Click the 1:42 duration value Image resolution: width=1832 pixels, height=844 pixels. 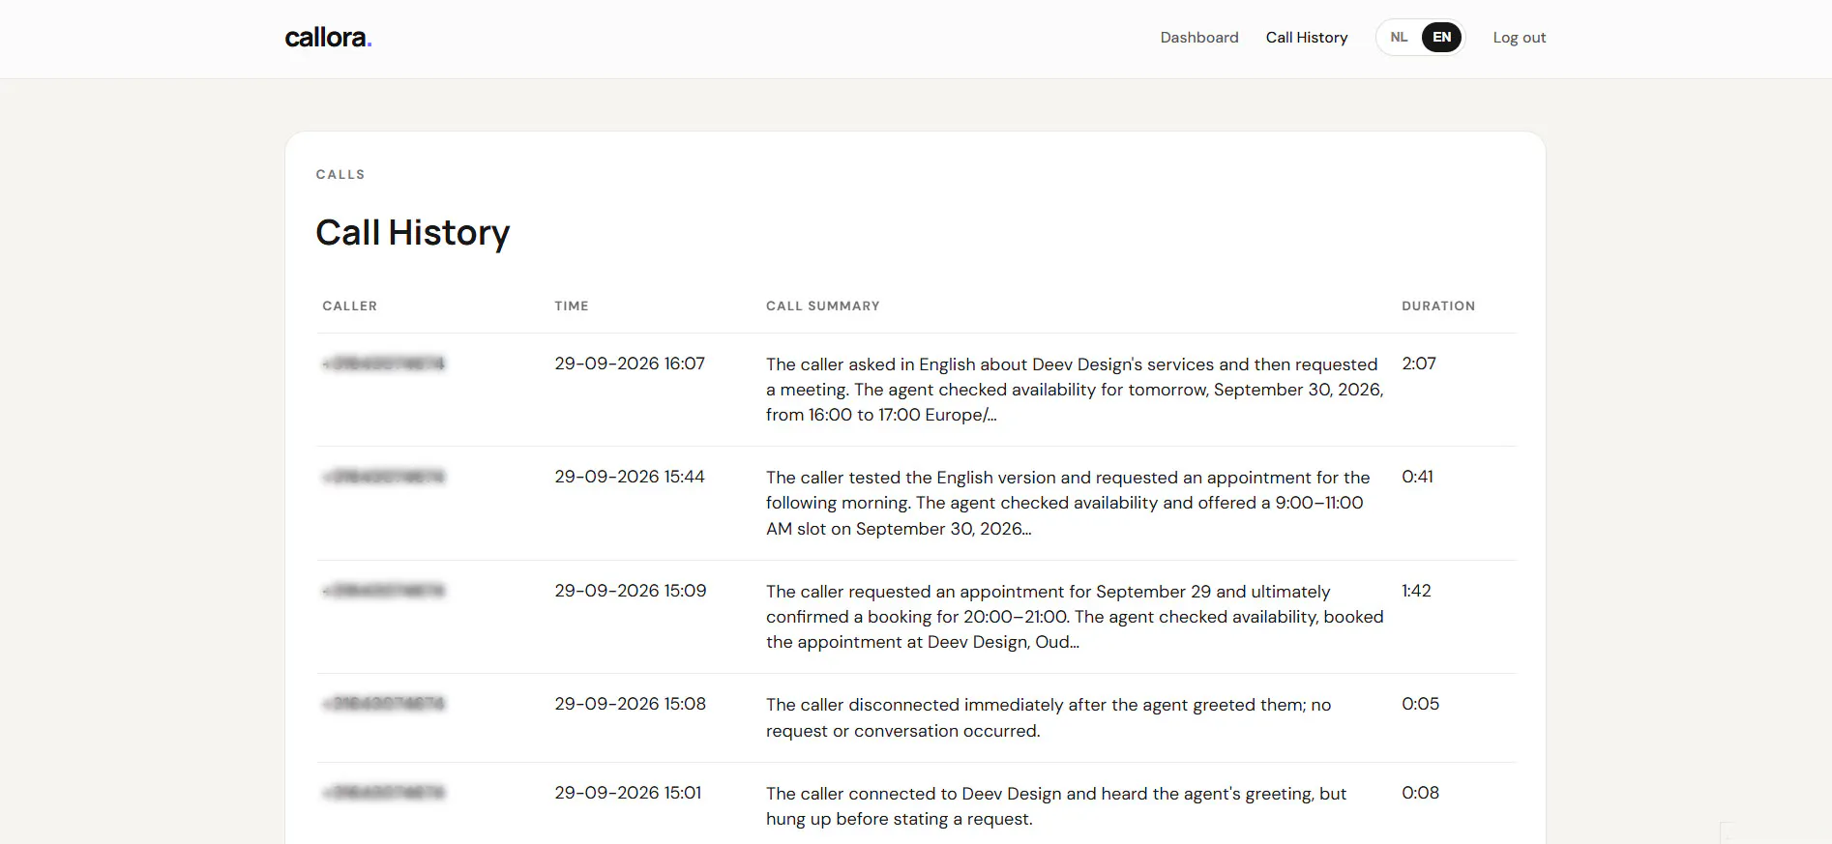click(x=1416, y=591)
